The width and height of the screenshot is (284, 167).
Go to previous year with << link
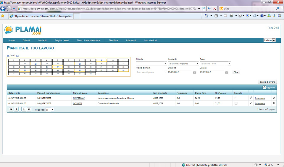tap(8, 55)
